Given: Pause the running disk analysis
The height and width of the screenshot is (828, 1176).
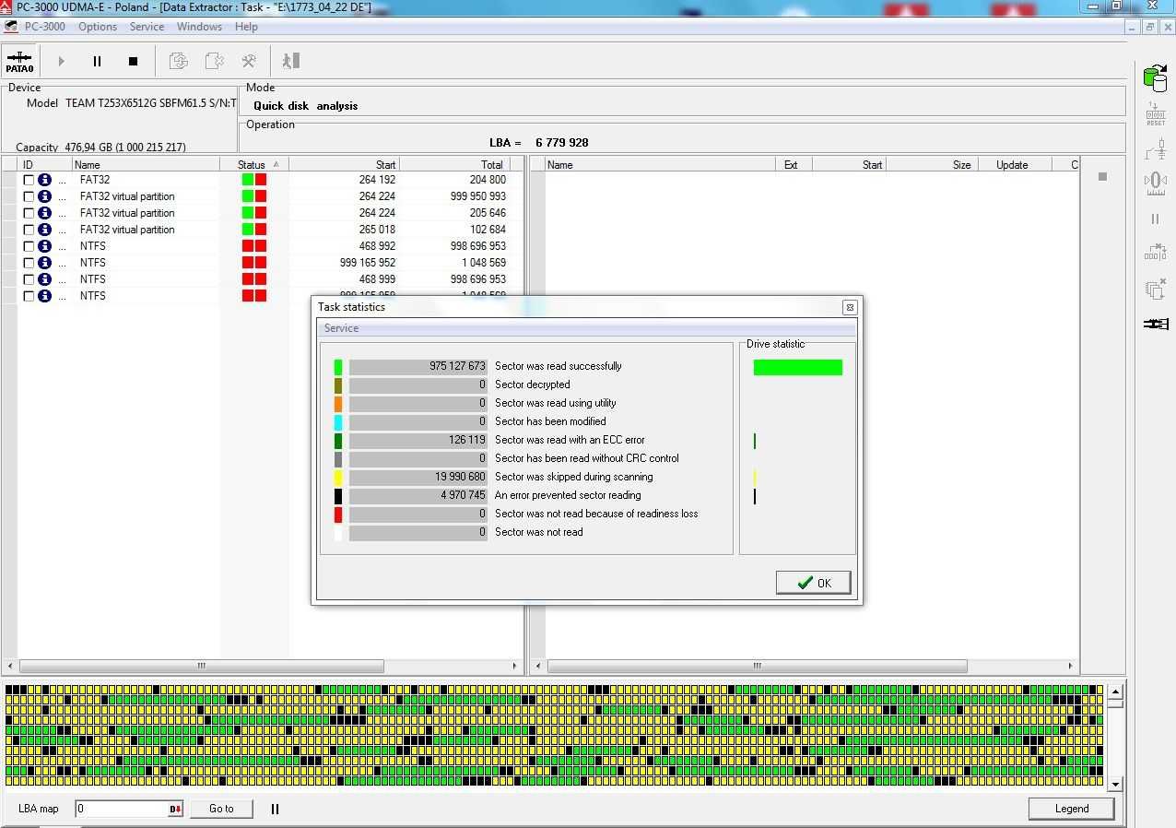Looking at the screenshot, I should pos(97,61).
